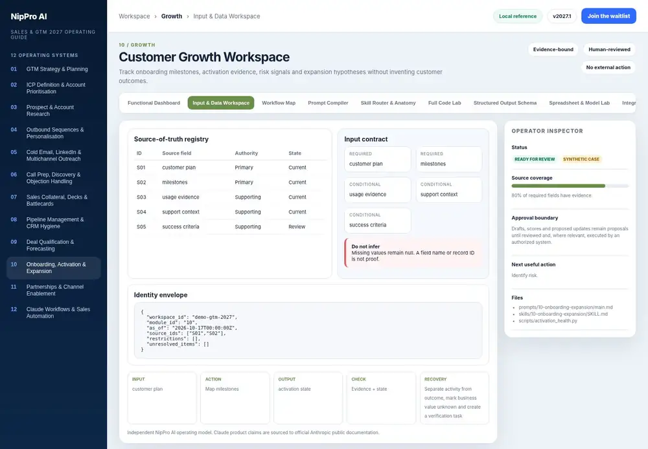Click Join the waitlist button
Viewport: 648px width, 449px height.
608,16
